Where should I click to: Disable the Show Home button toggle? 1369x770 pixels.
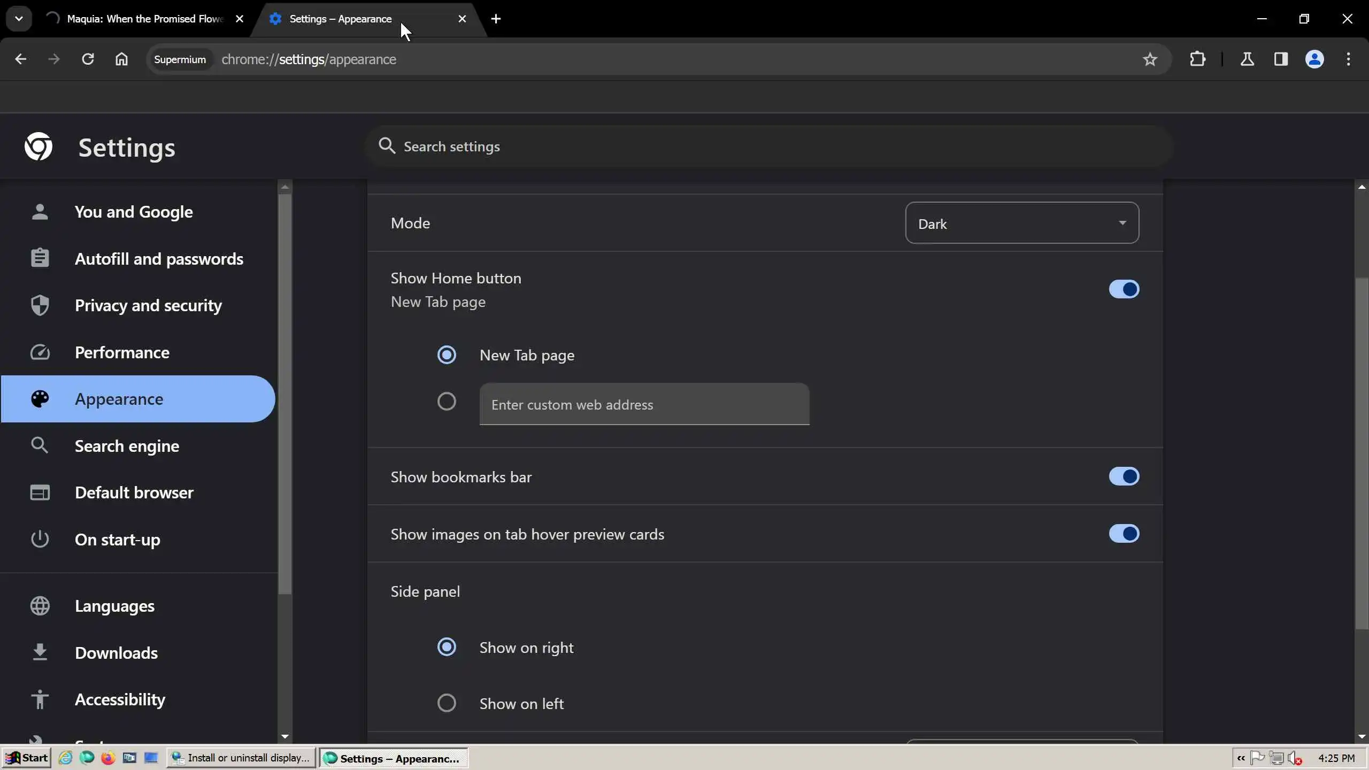[1124, 289]
